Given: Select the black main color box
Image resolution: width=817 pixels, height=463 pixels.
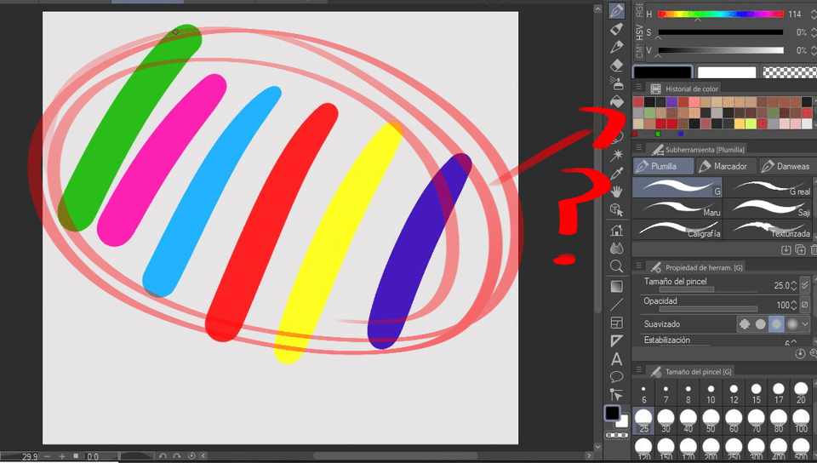Looking at the screenshot, I should click(662, 71).
